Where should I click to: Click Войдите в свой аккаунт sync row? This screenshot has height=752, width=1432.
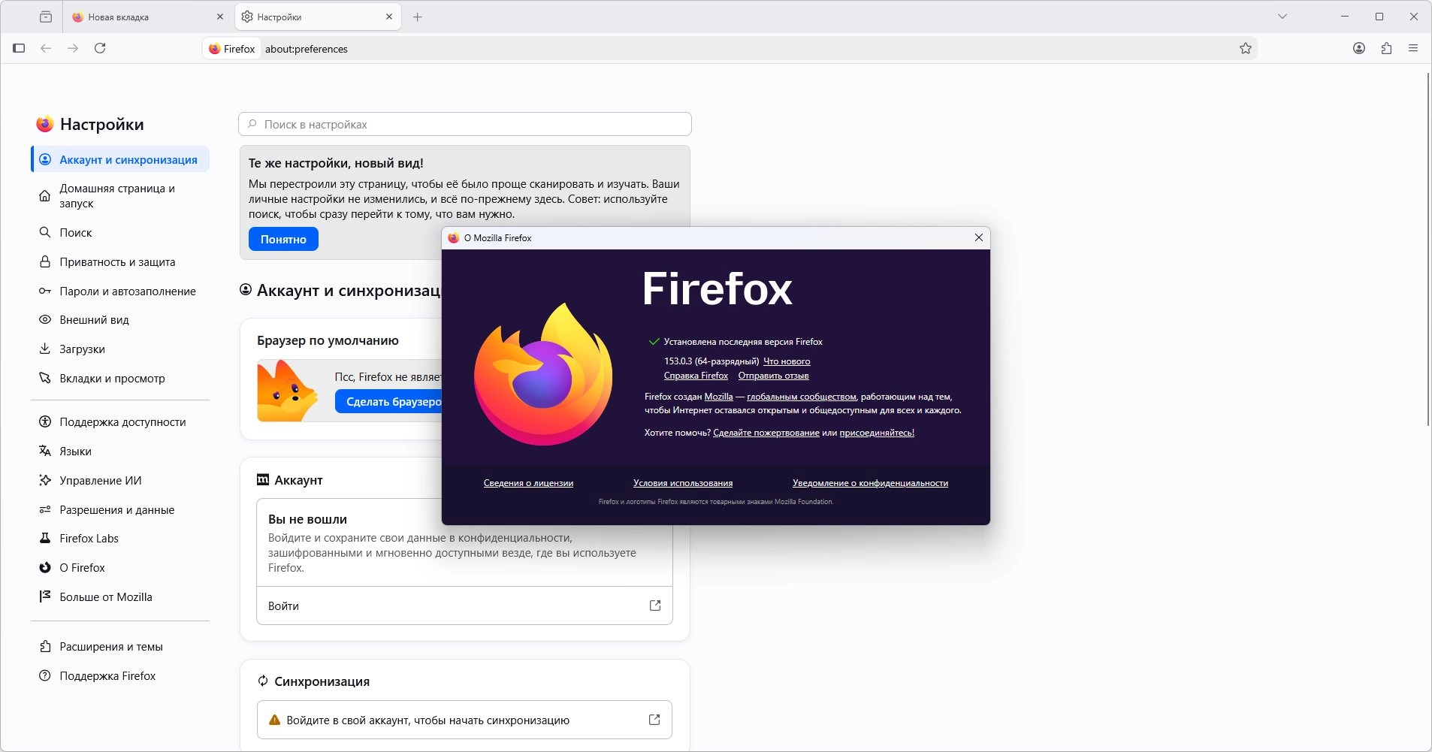coord(464,720)
